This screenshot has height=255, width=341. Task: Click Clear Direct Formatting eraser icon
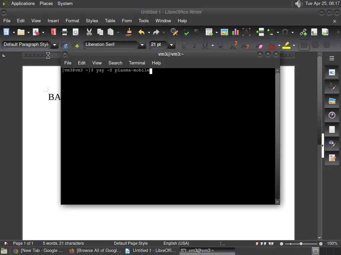pos(259,45)
